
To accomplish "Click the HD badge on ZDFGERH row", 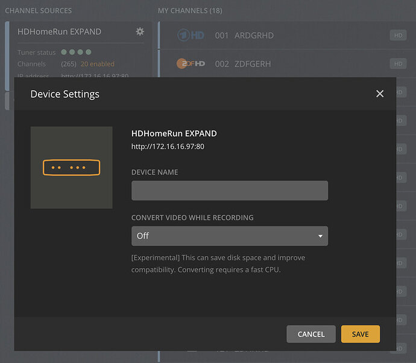I will click(398, 64).
